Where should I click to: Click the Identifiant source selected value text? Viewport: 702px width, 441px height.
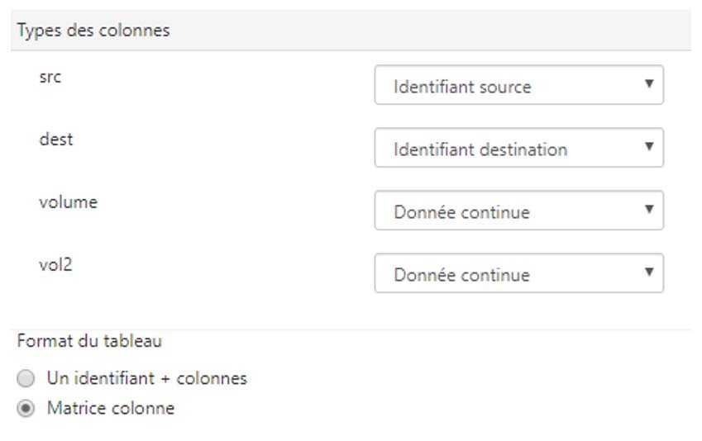click(x=462, y=87)
